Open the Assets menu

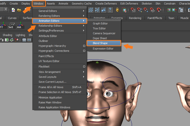pyautogui.click(x=51, y=3)
